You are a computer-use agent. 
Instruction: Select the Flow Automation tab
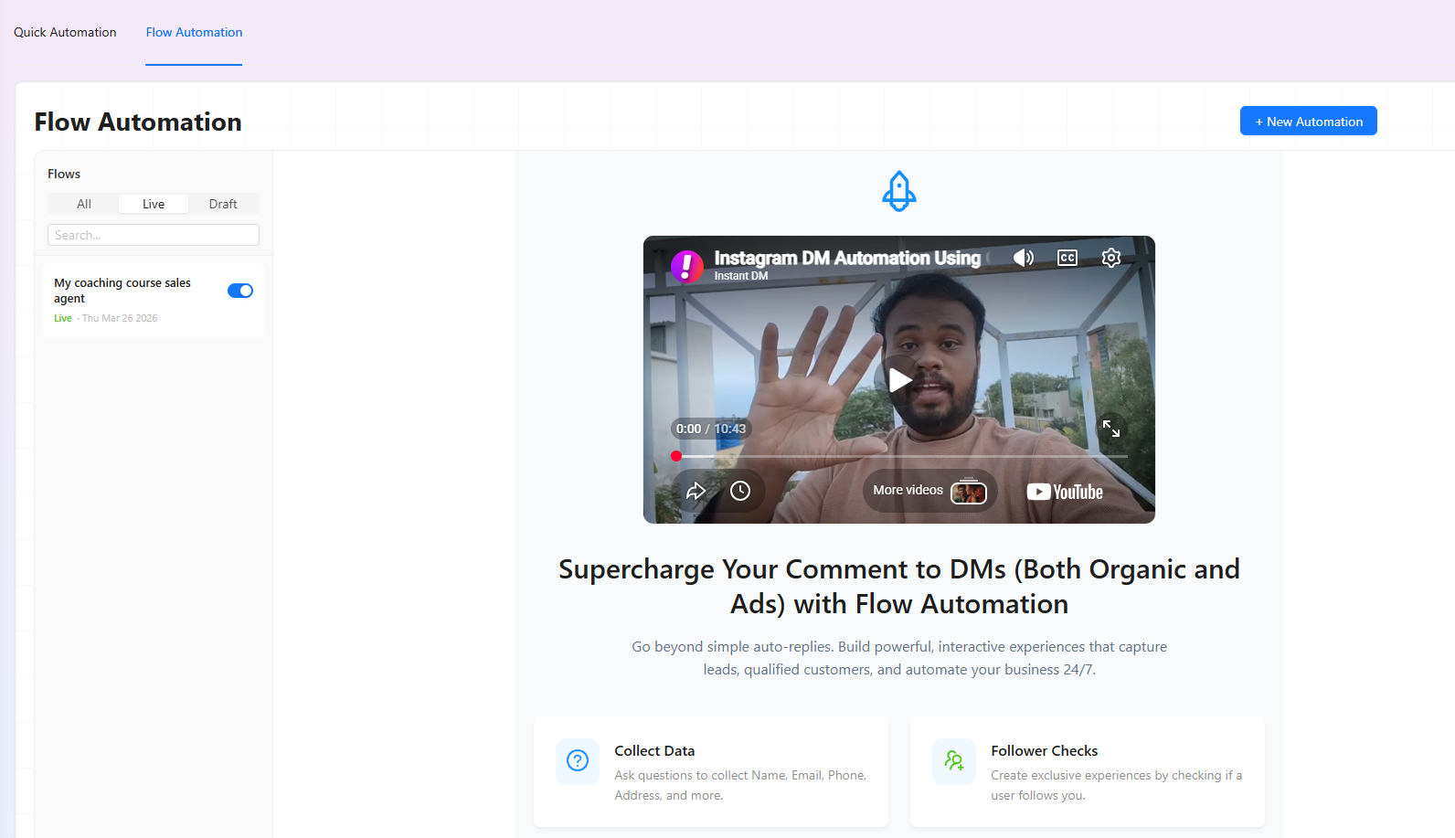[x=194, y=32]
